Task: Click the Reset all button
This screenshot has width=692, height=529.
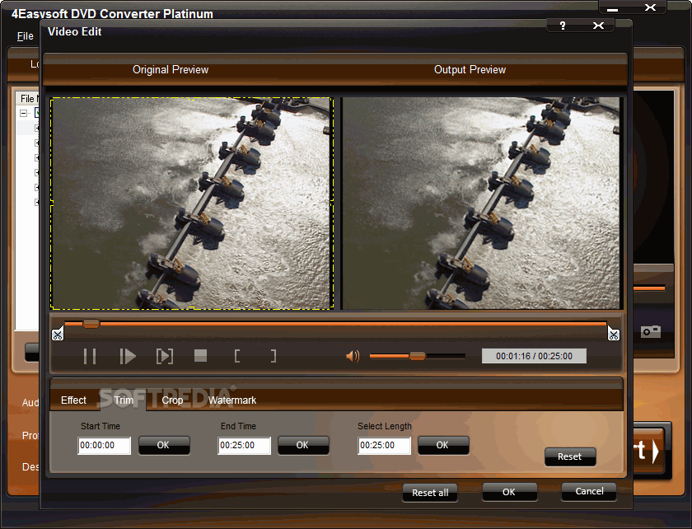Action: (x=430, y=493)
